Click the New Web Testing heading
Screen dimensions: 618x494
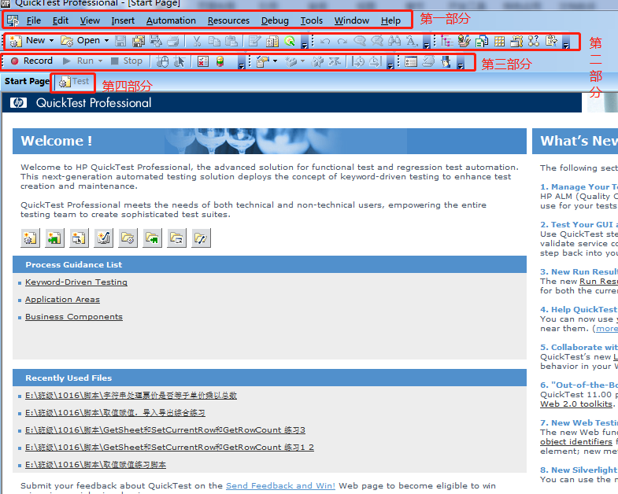click(x=579, y=422)
